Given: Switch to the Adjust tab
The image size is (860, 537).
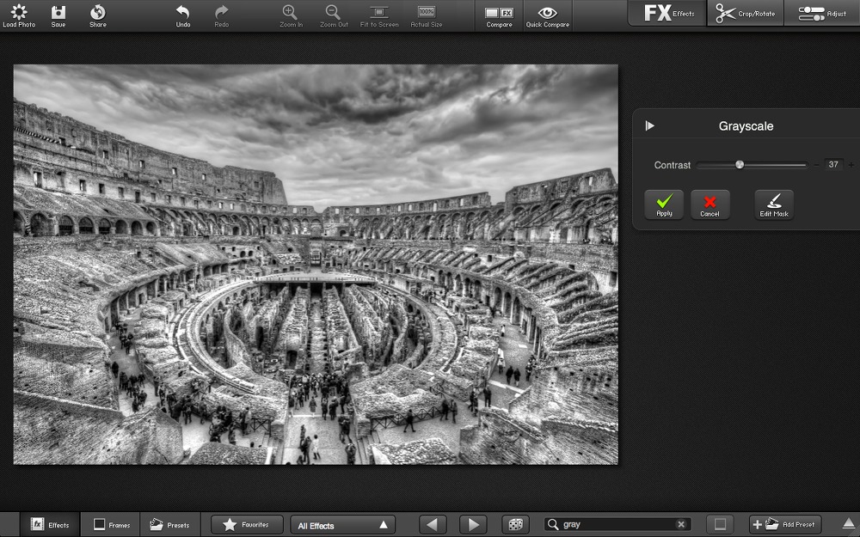Looking at the screenshot, I should click(822, 13).
